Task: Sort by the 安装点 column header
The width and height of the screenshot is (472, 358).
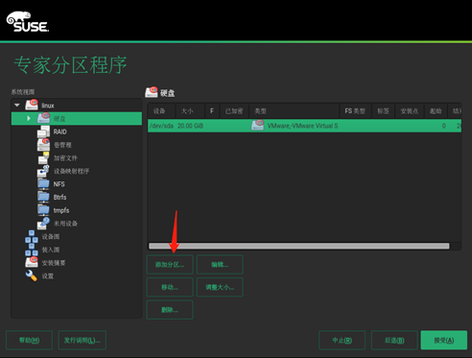Action: (x=410, y=111)
